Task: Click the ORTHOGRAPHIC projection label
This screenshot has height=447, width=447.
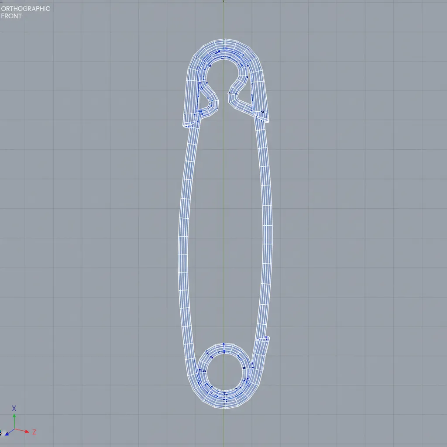Action: pyautogui.click(x=26, y=9)
